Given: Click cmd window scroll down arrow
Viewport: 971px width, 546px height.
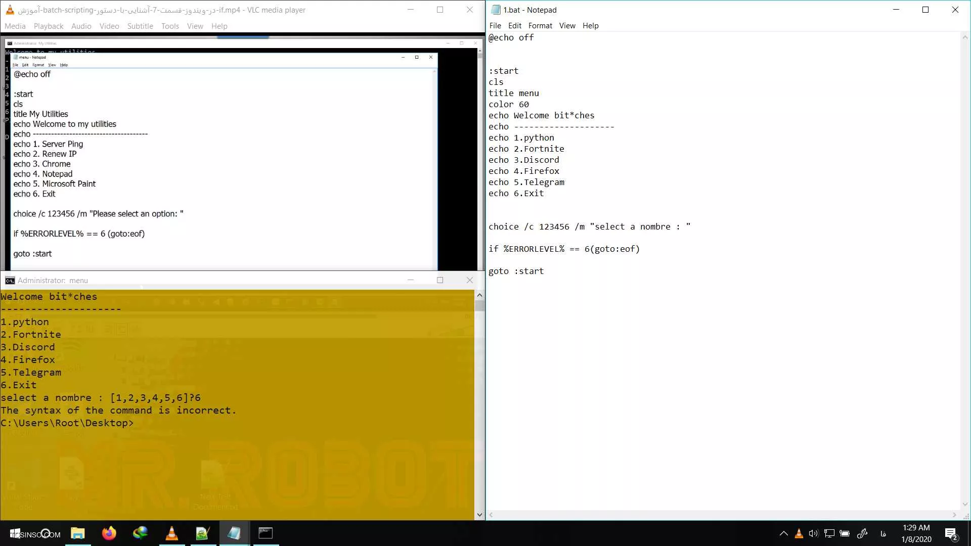Looking at the screenshot, I should 479,515.
